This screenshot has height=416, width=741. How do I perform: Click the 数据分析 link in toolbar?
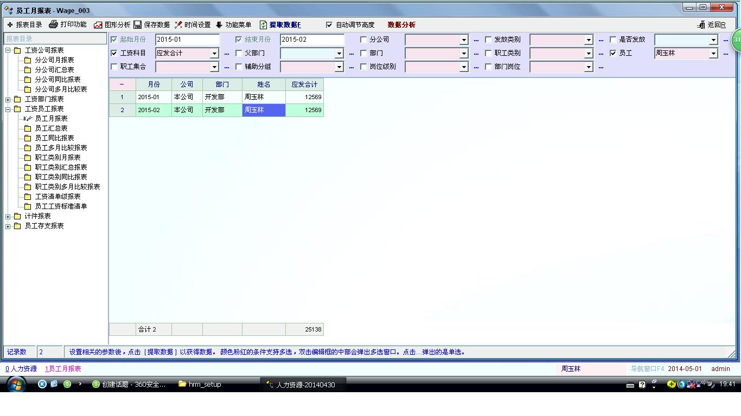(x=401, y=25)
